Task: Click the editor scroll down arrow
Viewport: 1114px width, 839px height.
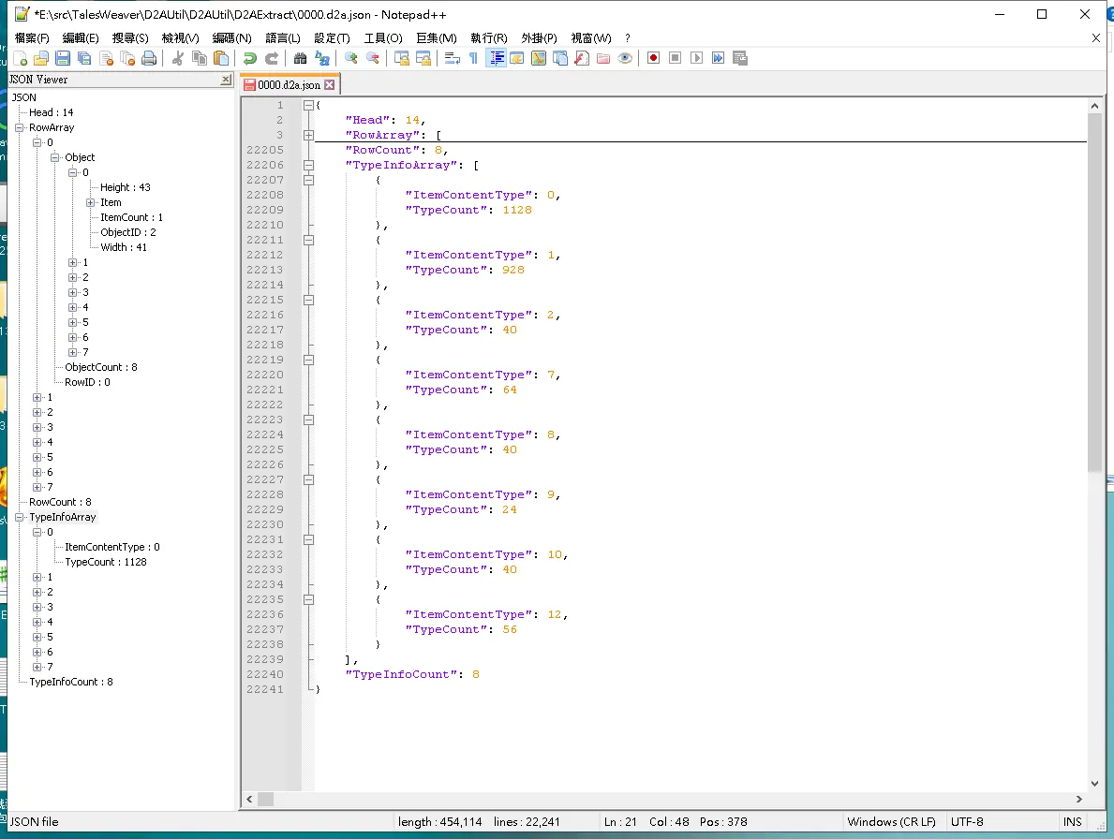Action: click(1094, 783)
